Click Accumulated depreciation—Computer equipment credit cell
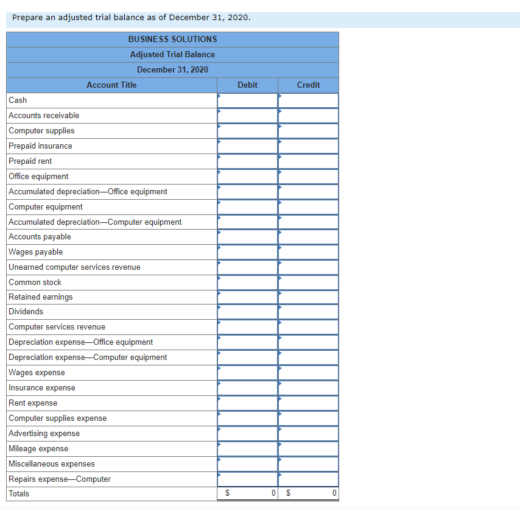 309,222
